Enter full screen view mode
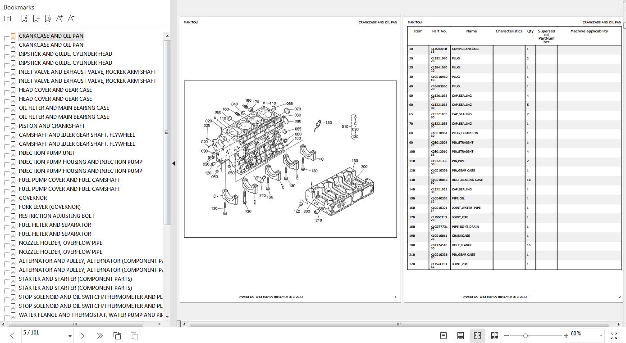The image size is (626, 343). click(613, 336)
